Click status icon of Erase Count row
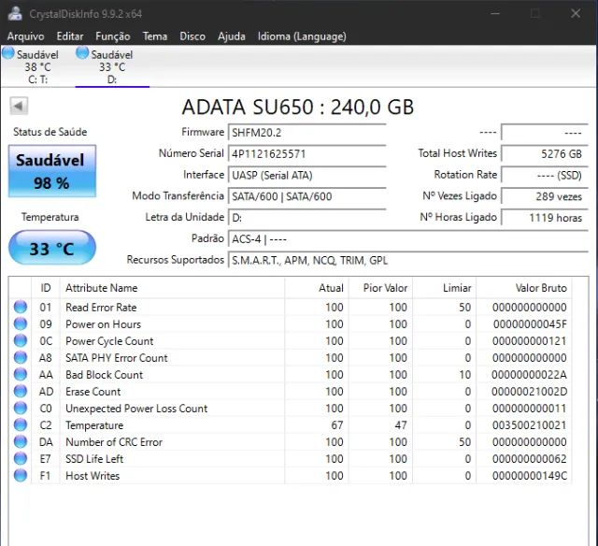 pos(21,391)
